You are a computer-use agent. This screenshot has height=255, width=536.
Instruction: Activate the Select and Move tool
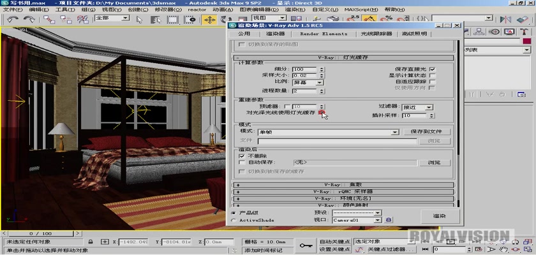(x=209, y=20)
